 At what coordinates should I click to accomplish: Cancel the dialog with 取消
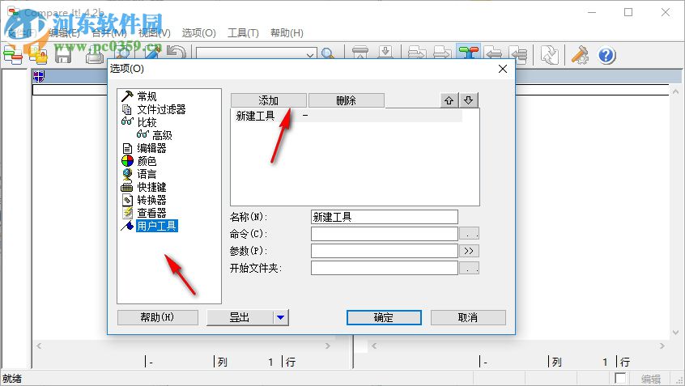pyautogui.click(x=468, y=317)
